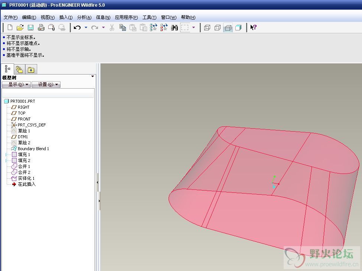Image resolution: width=362 pixels, height=271 pixels.
Task: Open the 设置 dropdown in model tree
Action: pos(46,85)
